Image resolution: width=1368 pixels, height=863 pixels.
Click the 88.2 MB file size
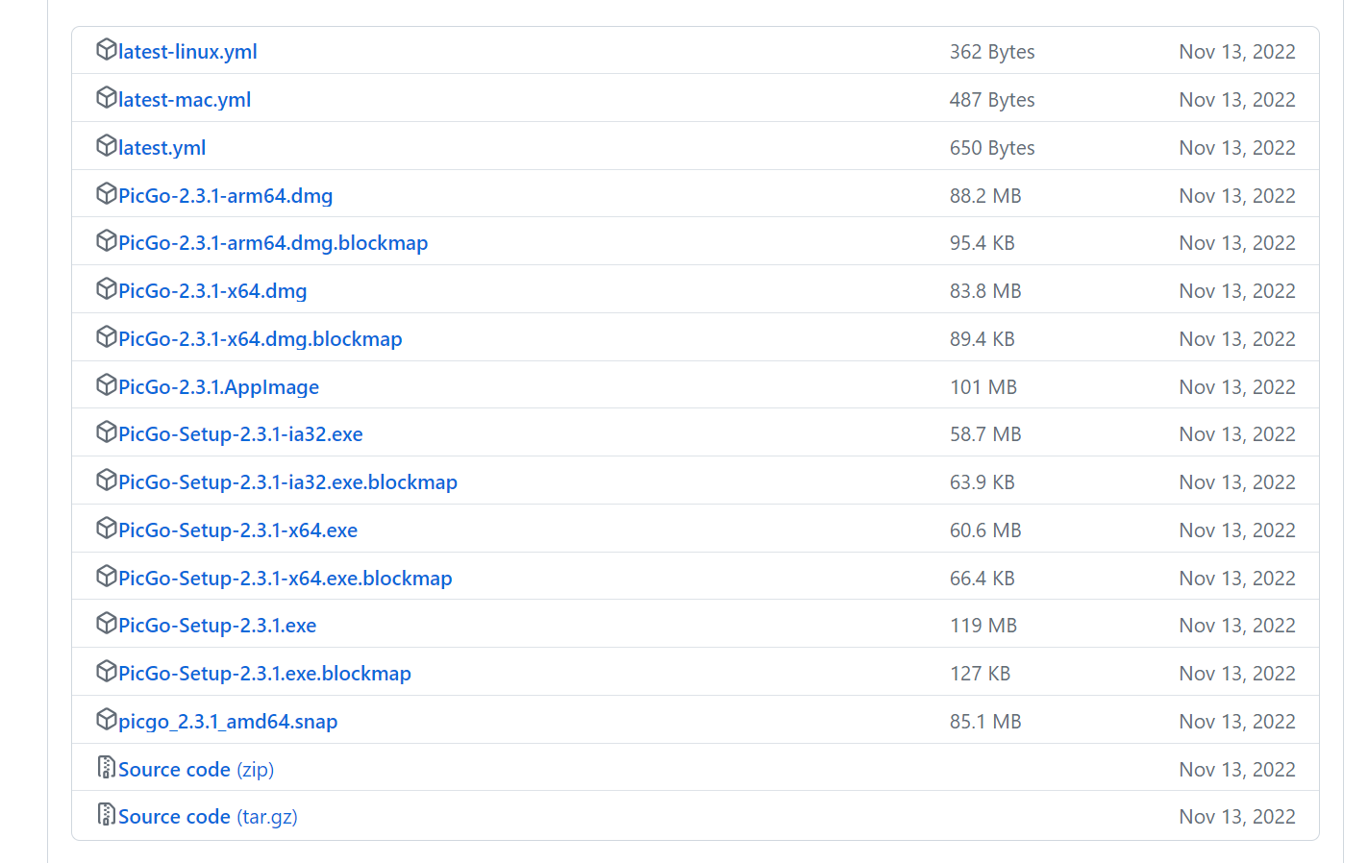tap(985, 196)
